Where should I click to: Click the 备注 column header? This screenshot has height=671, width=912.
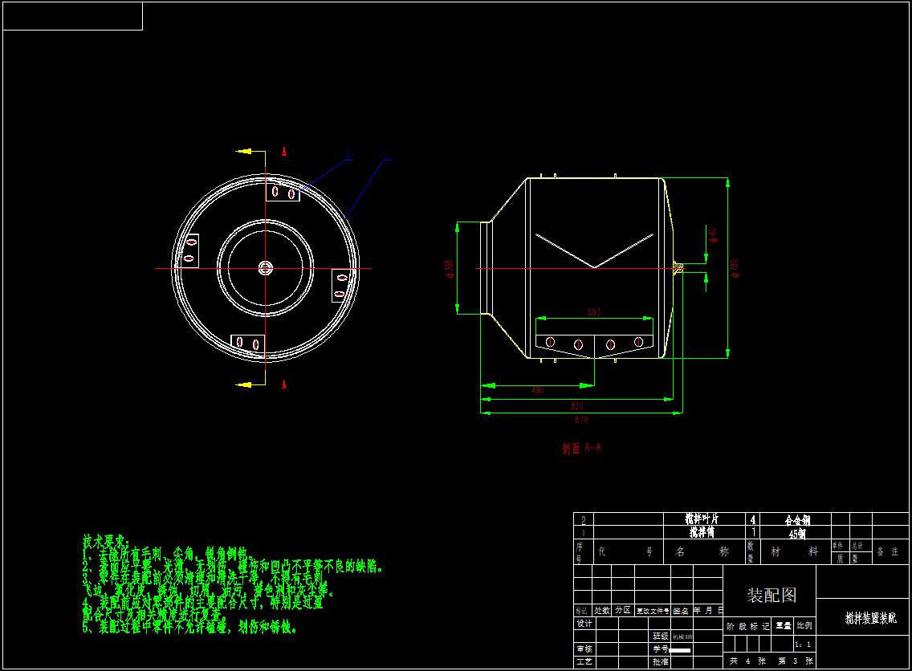[887, 551]
